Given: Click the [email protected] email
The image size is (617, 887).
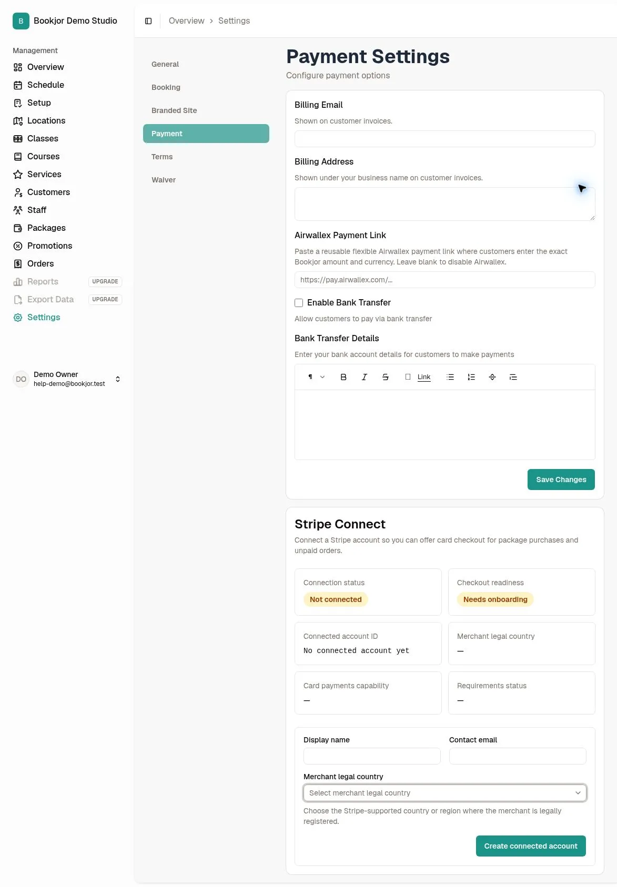Looking at the screenshot, I should click(x=69, y=384).
